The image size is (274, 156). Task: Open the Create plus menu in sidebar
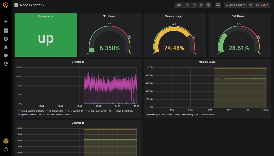(6, 22)
